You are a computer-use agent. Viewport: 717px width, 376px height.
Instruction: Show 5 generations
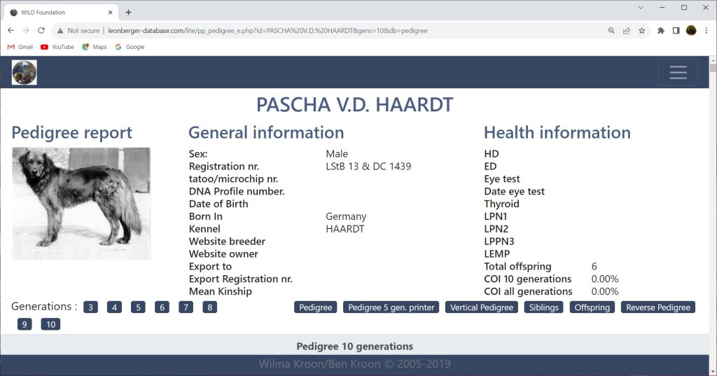point(138,307)
